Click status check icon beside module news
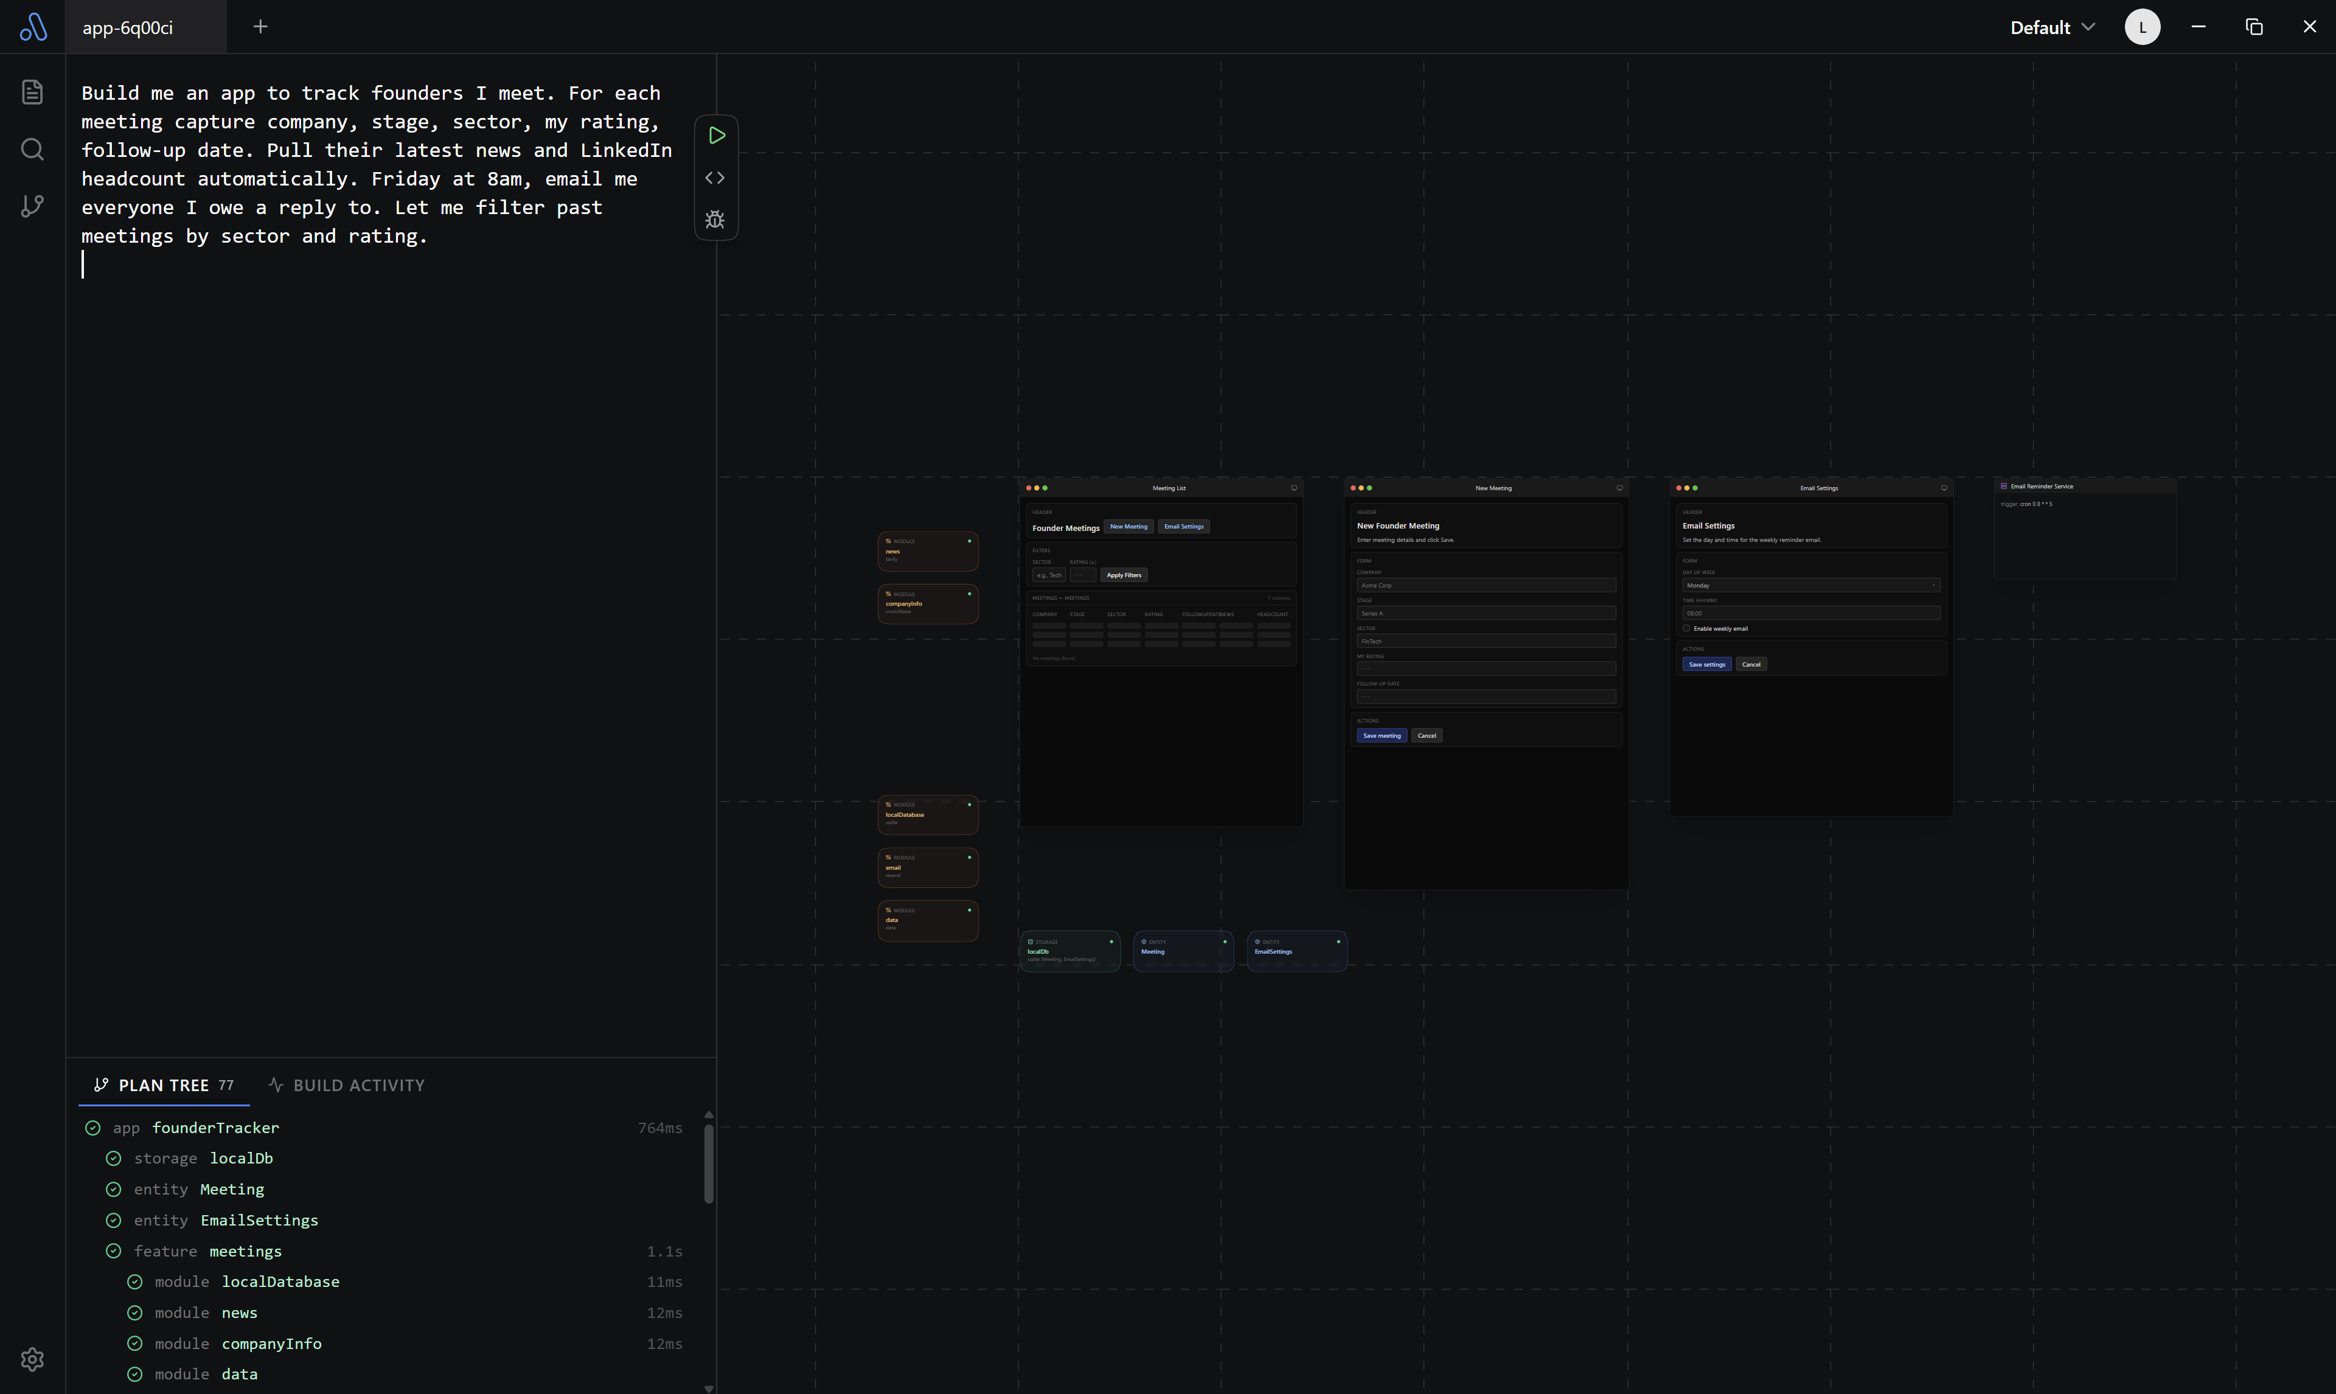Screen dimensions: 2336x1394 point(134,1313)
